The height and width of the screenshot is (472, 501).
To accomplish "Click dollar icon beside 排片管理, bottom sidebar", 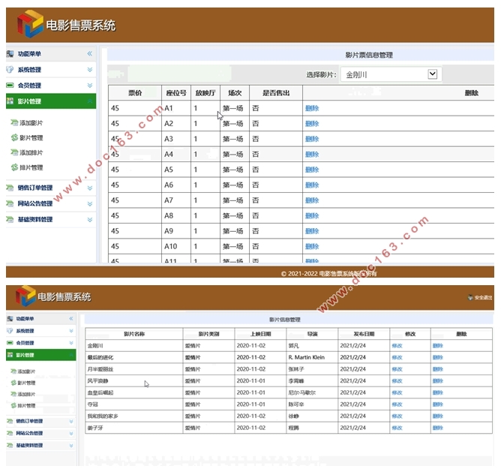I will click(x=13, y=405).
